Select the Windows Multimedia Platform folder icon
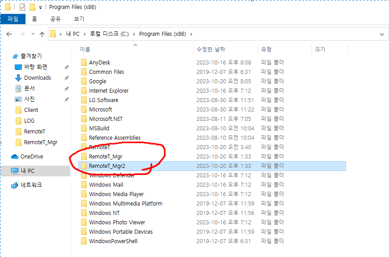 pyautogui.click(x=84, y=204)
